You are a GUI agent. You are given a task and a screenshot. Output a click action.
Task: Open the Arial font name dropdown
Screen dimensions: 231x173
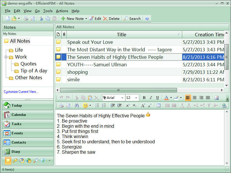(x=122, y=98)
